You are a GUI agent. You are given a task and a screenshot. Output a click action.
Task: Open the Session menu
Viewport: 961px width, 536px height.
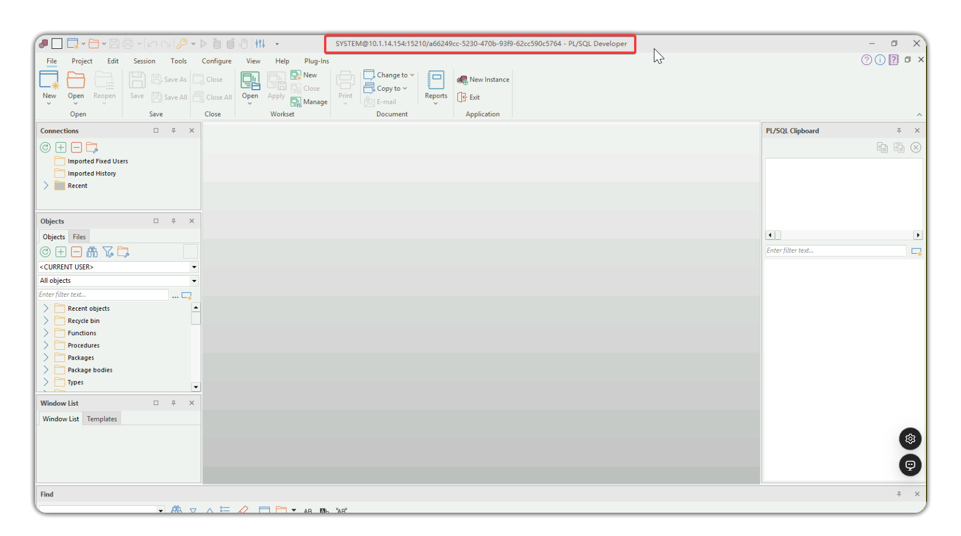[x=144, y=61]
